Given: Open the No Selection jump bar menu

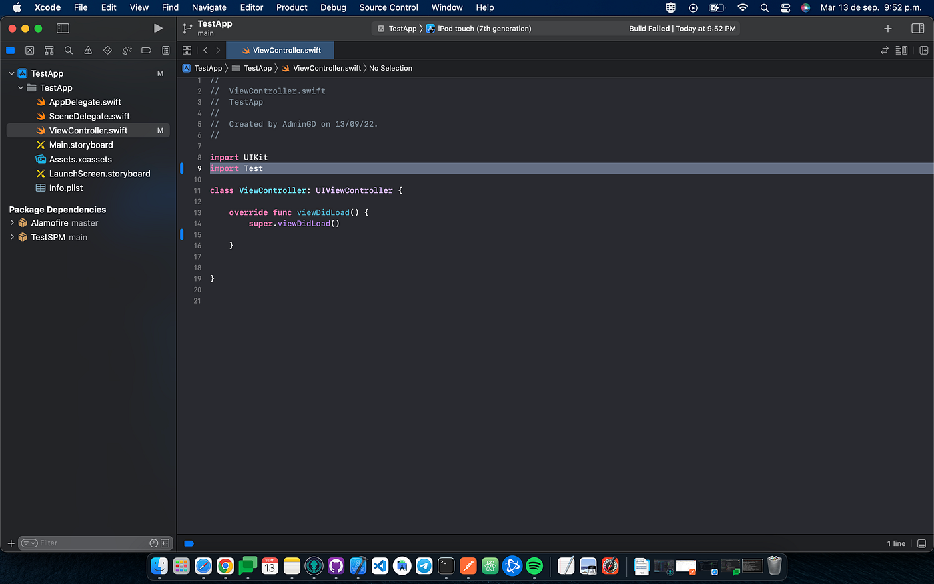Looking at the screenshot, I should 390,68.
